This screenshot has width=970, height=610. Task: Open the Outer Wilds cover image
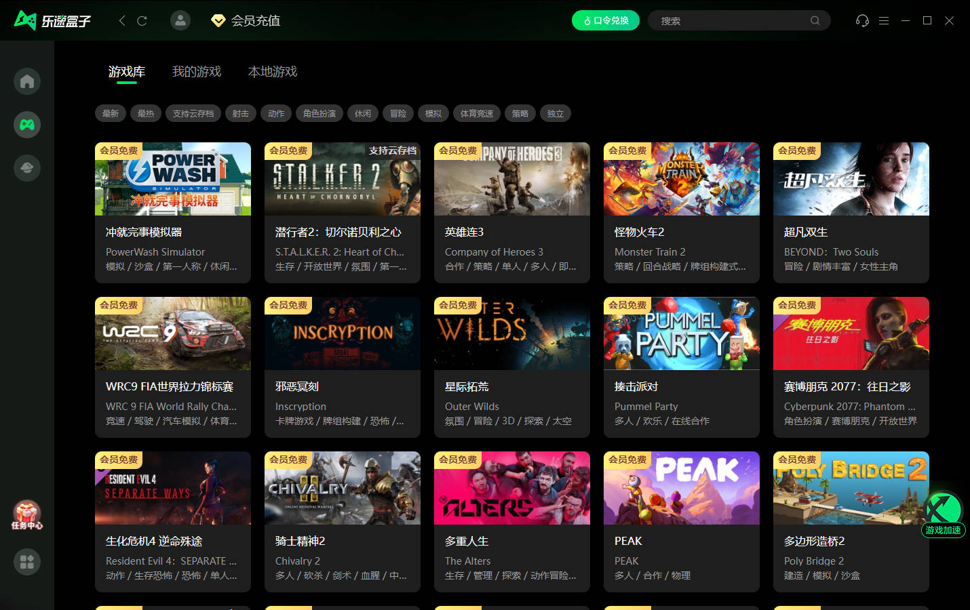[x=512, y=333]
